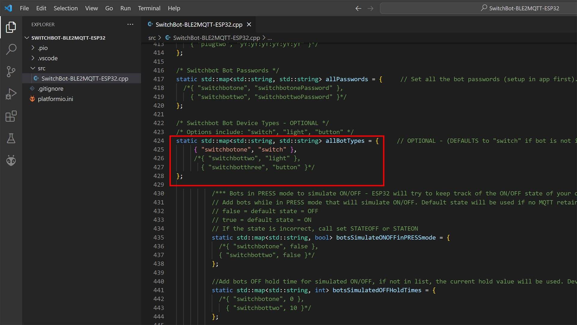This screenshot has height=325, width=577.
Task: Open the Search view in activity bar
Action: click(11, 49)
